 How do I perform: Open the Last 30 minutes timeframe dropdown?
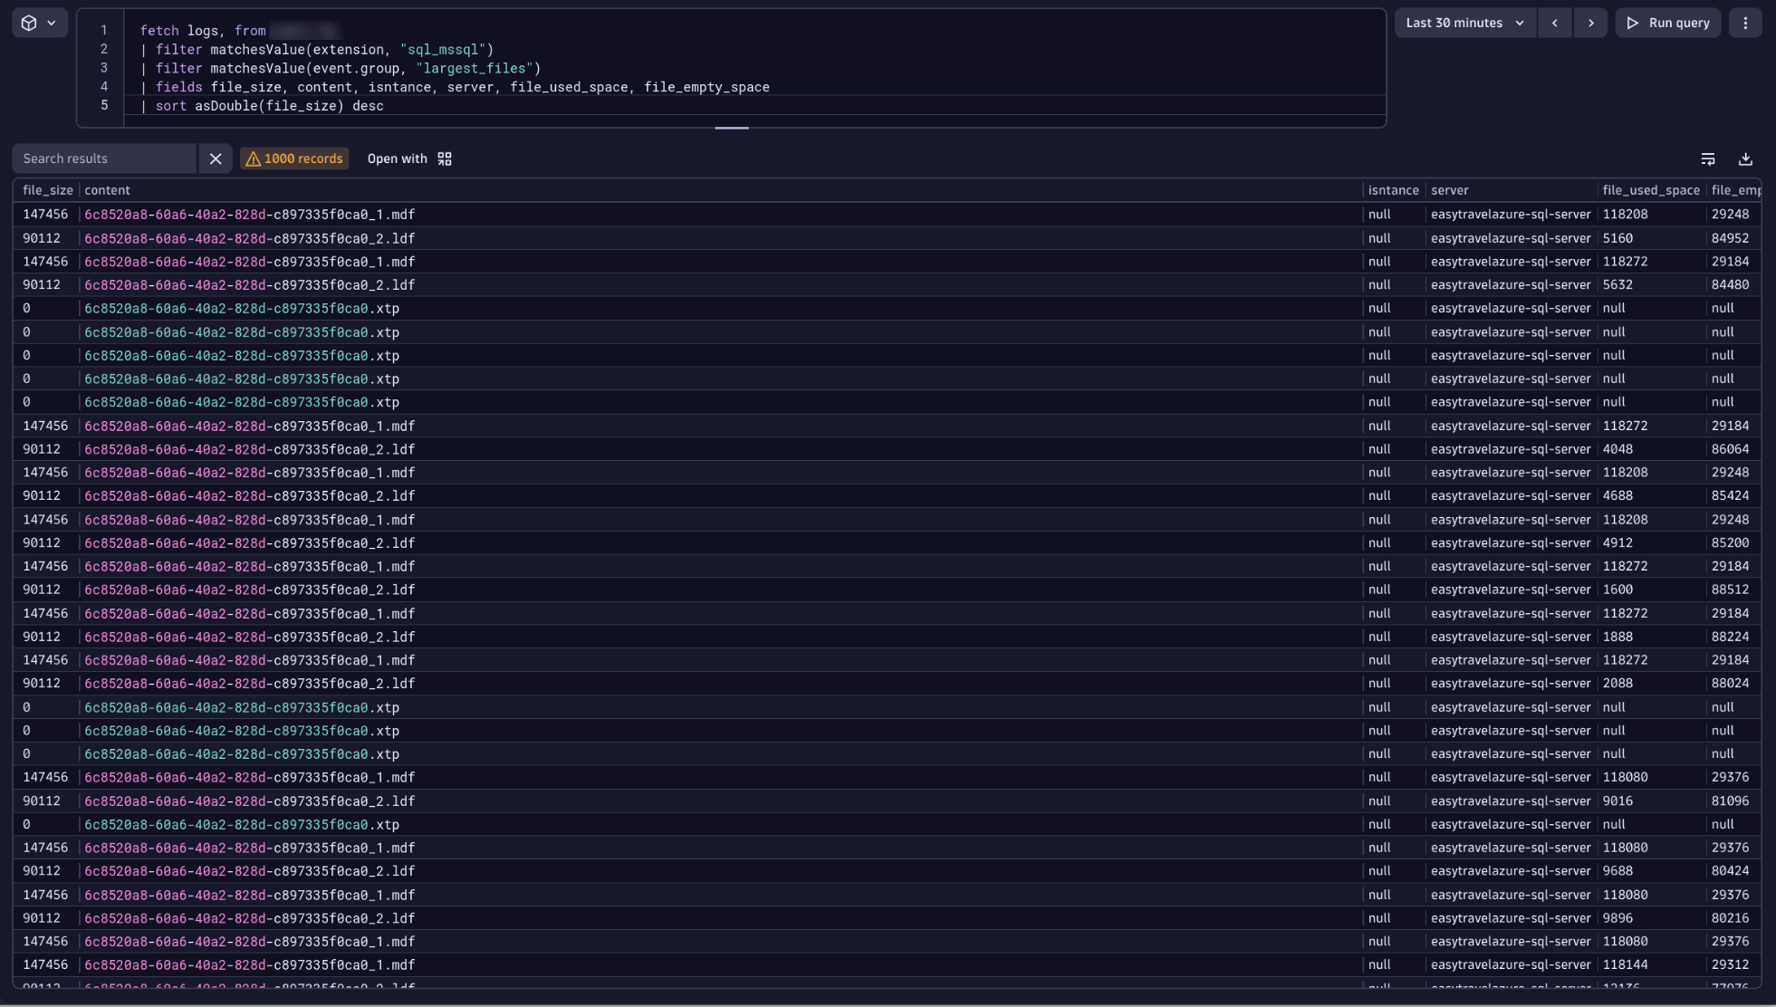(x=1464, y=23)
